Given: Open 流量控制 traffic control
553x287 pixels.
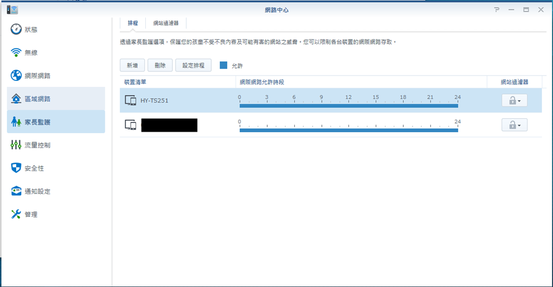Looking at the screenshot, I should [x=56, y=145].
